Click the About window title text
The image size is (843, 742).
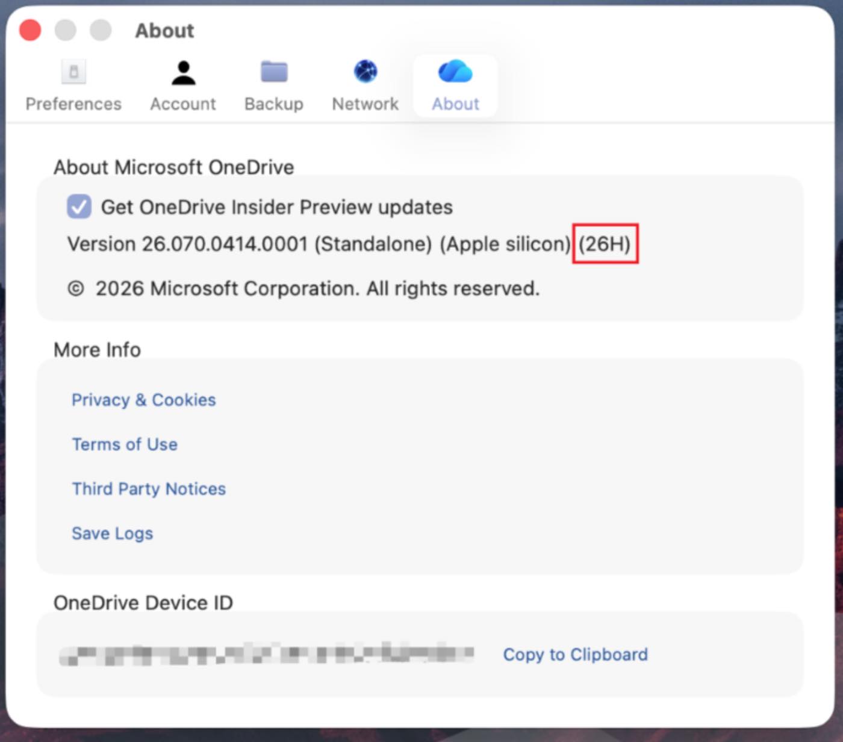pos(164,31)
